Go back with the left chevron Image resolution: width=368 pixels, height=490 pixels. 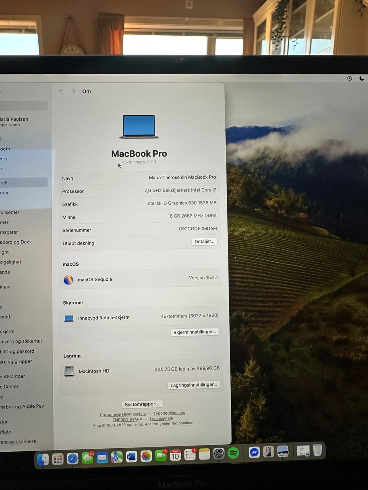[x=61, y=91]
